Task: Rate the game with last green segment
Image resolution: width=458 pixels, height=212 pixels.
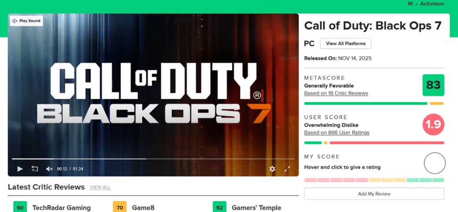Action: pos(438,180)
